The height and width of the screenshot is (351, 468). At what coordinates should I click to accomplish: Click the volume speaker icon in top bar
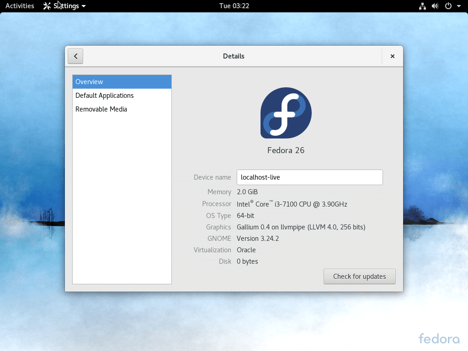(x=435, y=6)
